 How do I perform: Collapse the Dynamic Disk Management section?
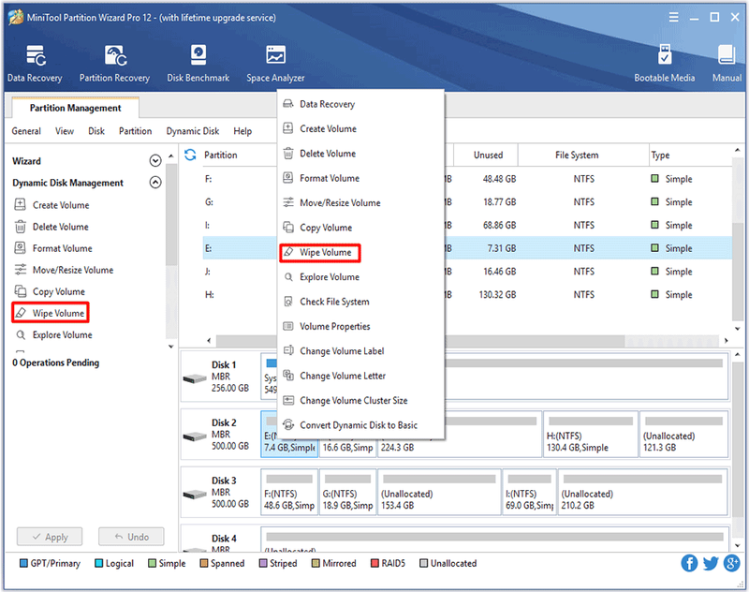pyautogui.click(x=155, y=183)
